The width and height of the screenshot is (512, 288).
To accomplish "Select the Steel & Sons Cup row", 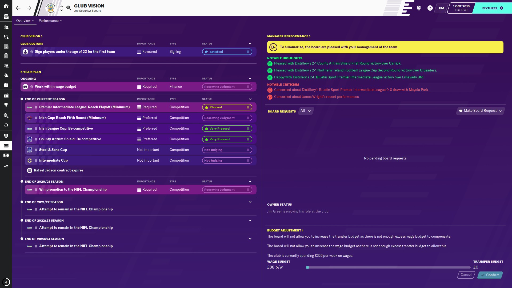I will pos(141,150).
